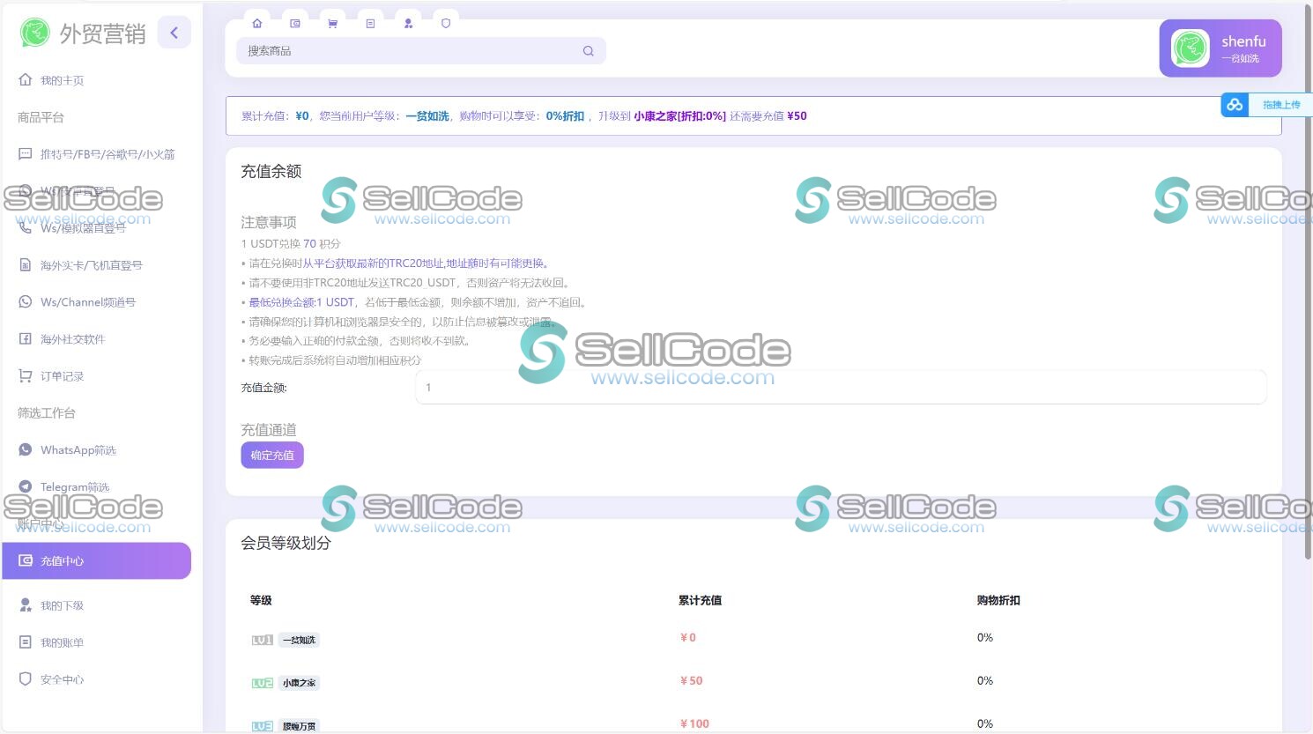Open the shopping cart icon in top toolbar

332,24
